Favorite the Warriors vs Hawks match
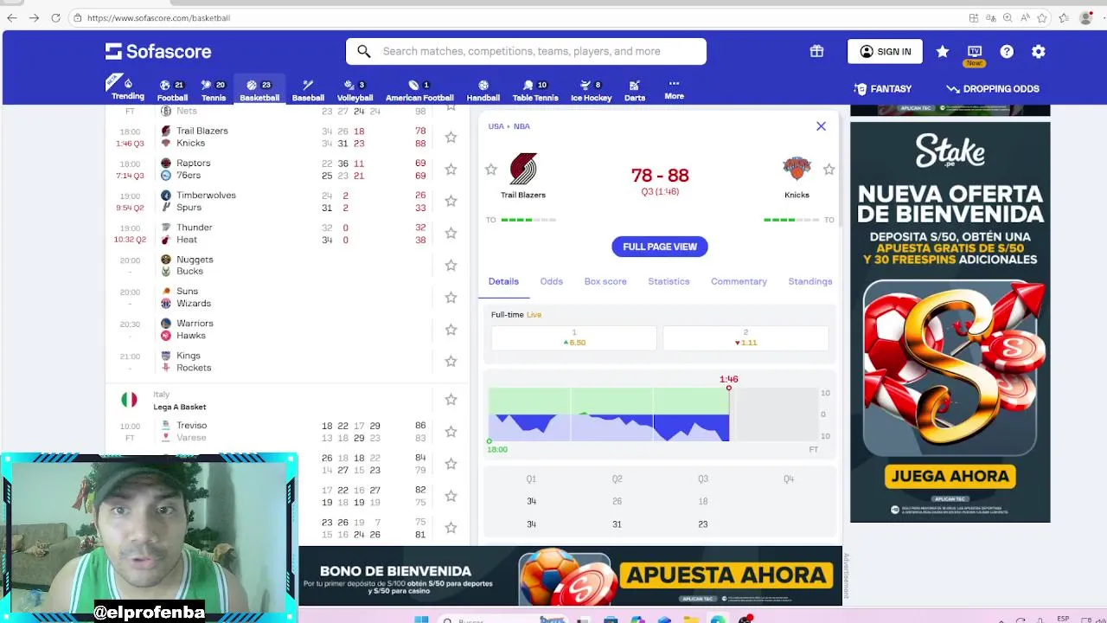Image resolution: width=1107 pixels, height=623 pixels. (x=451, y=329)
